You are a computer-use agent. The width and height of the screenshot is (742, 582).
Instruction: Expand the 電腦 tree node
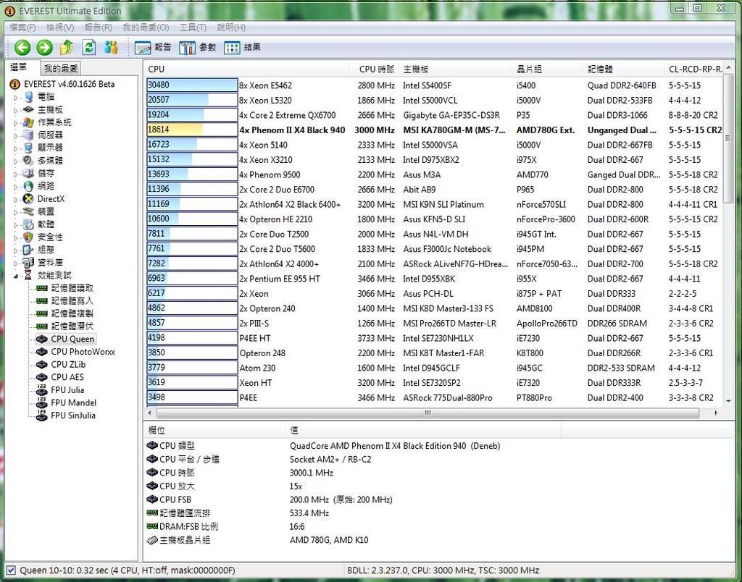coord(16,98)
